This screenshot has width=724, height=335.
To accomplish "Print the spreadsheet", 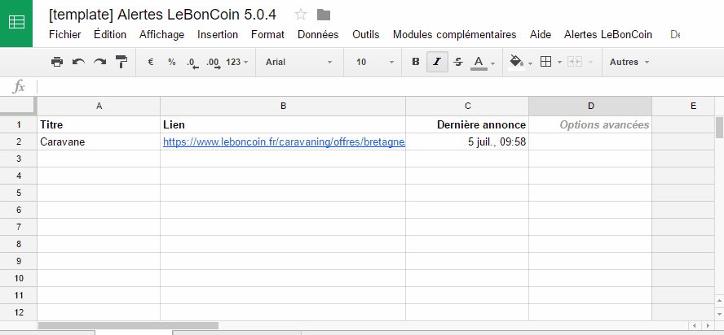I will (57, 62).
